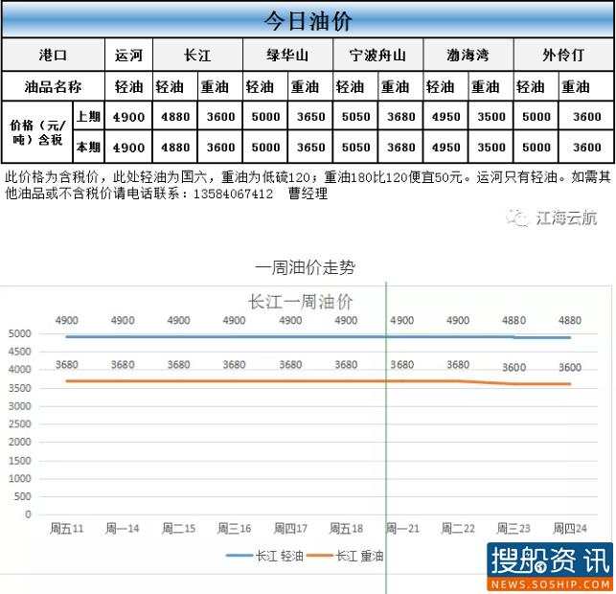This screenshot has height=594, width=616.
Task: Click the y-axis label 0
Action: 28,514
